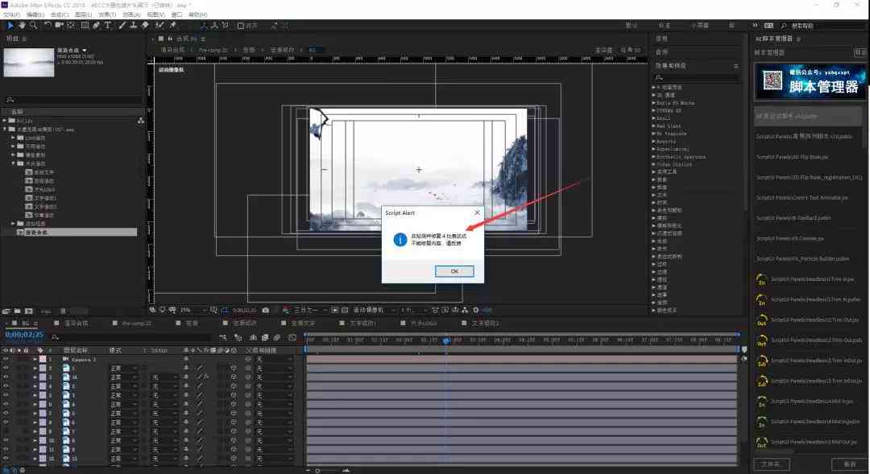Expand Red Giant effects category

pyautogui.click(x=653, y=126)
